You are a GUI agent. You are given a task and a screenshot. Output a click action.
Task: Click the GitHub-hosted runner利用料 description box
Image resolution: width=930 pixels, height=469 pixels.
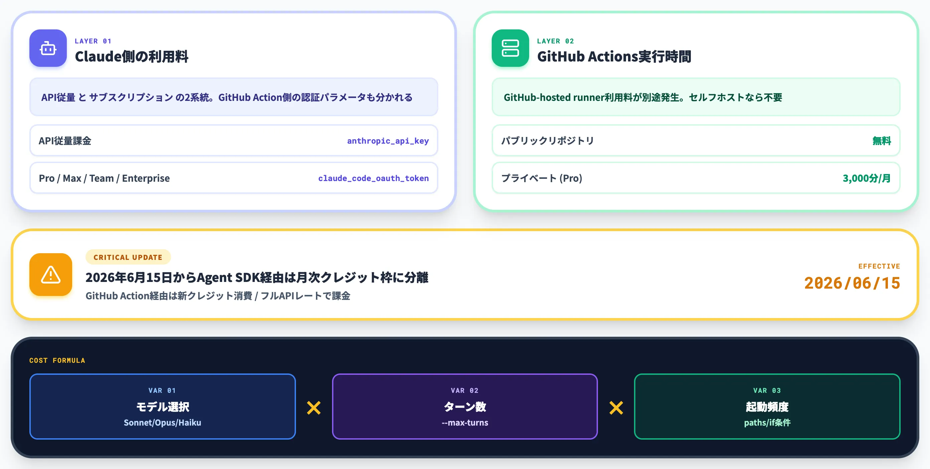[696, 97]
